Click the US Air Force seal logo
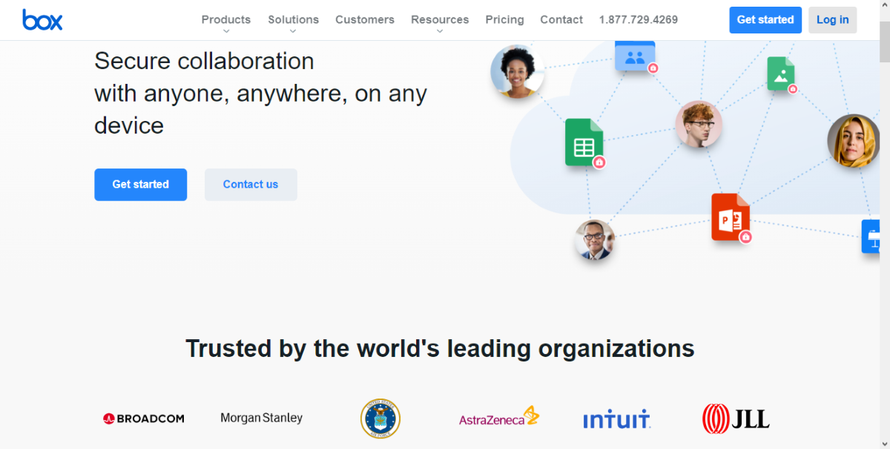 tap(380, 418)
